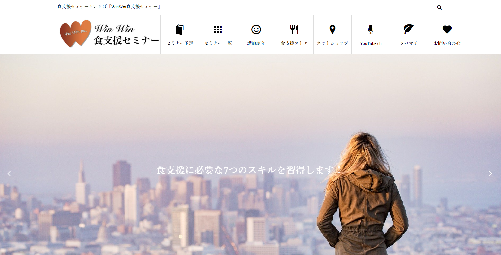Open the YouTube ch menu label
Image resolution: width=501 pixels, height=255 pixels.
point(371,43)
